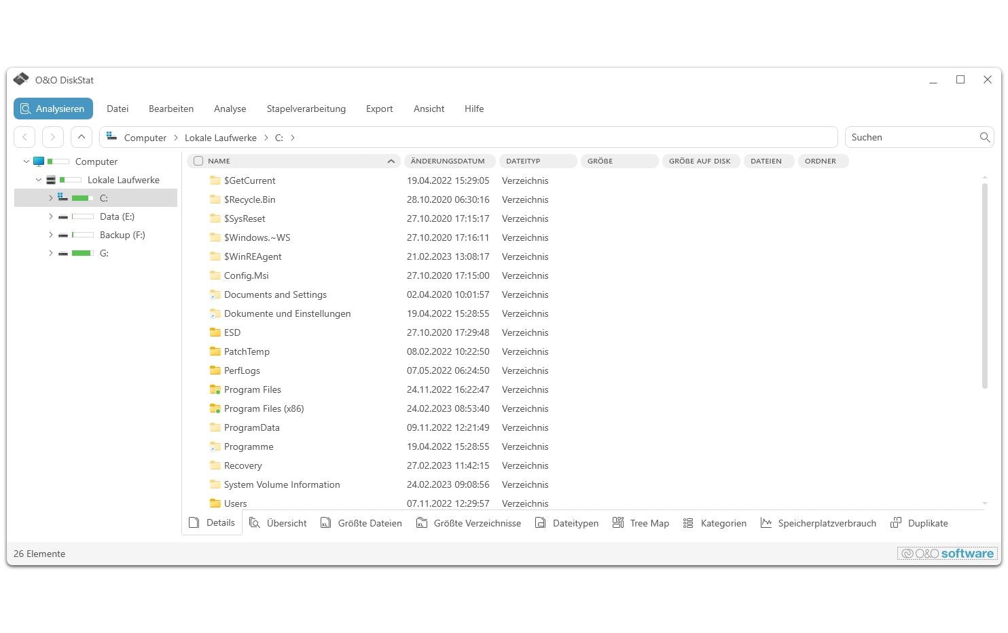Click the C: usage bar in tree
The height and width of the screenshot is (633, 1008).
tap(82, 198)
